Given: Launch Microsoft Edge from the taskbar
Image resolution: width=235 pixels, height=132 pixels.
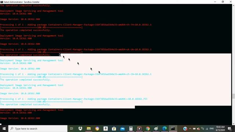Looking at the screenshot, I should 164,129.
